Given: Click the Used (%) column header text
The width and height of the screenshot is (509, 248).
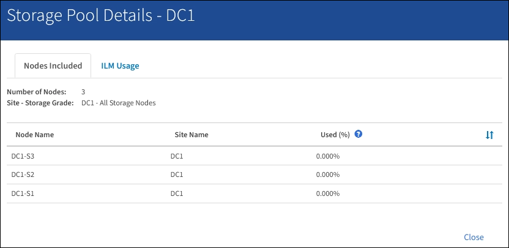Looking at the screenshot, I should coord(335,135).
